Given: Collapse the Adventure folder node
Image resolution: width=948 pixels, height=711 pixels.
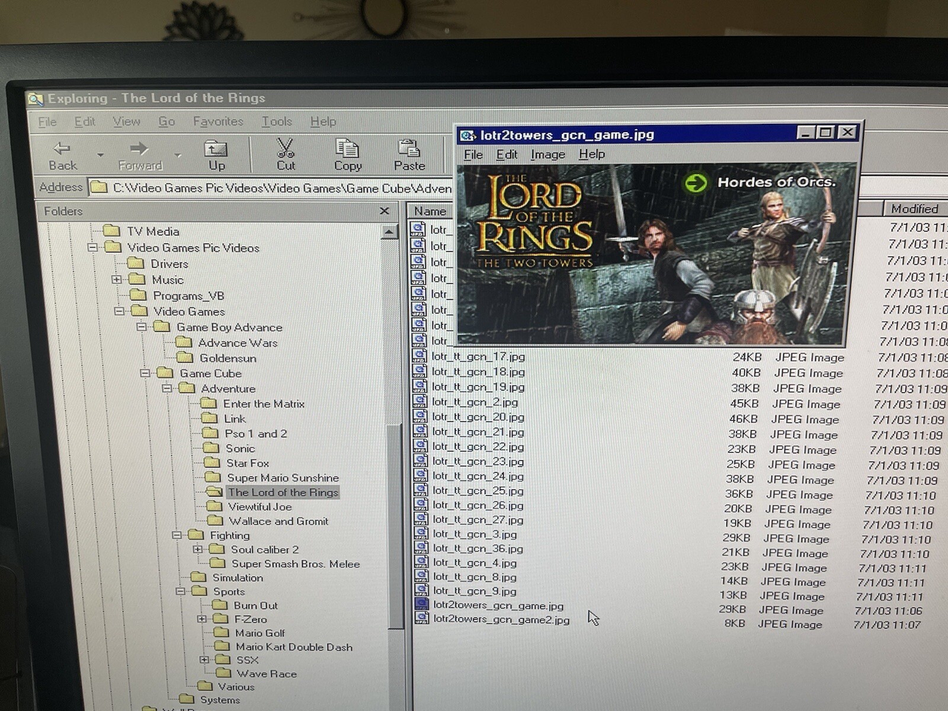Looking at the screenshot, I should pos(167,389).
